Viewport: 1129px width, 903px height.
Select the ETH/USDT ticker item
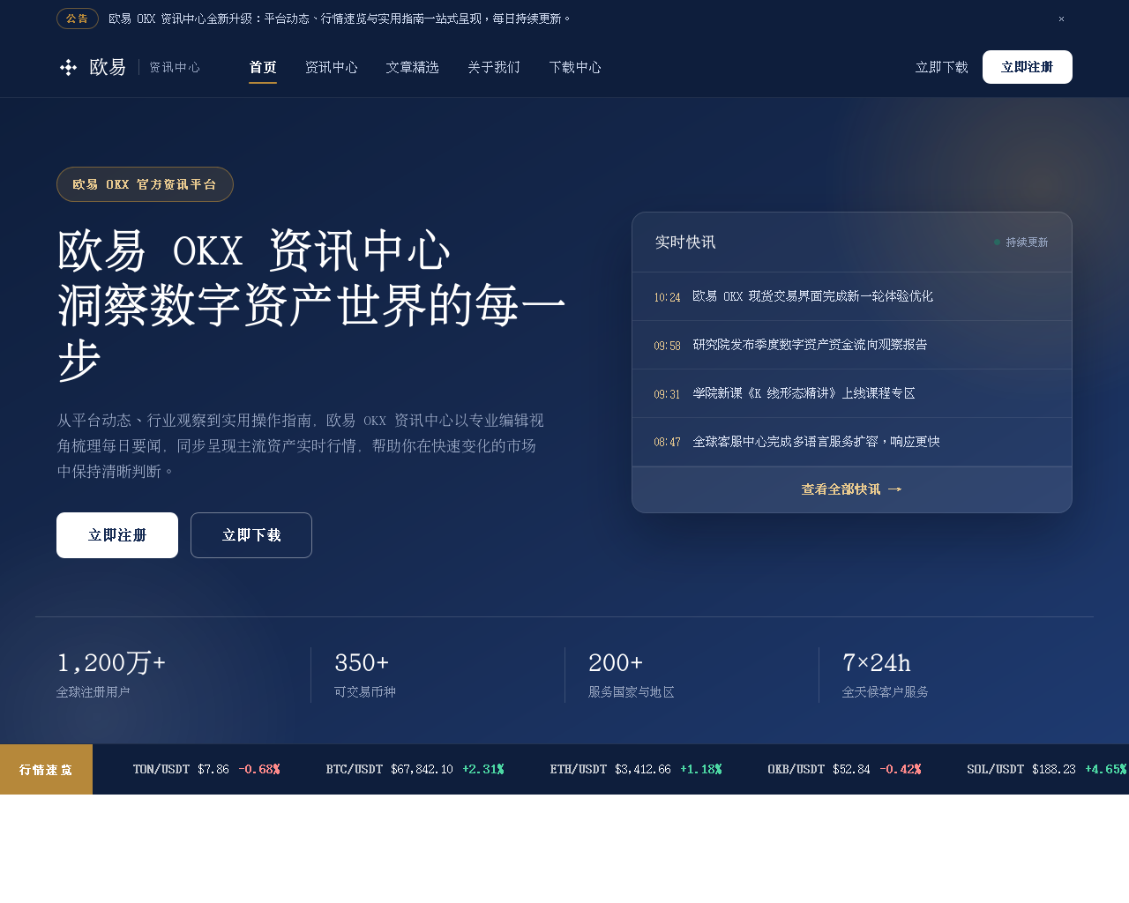636,769
